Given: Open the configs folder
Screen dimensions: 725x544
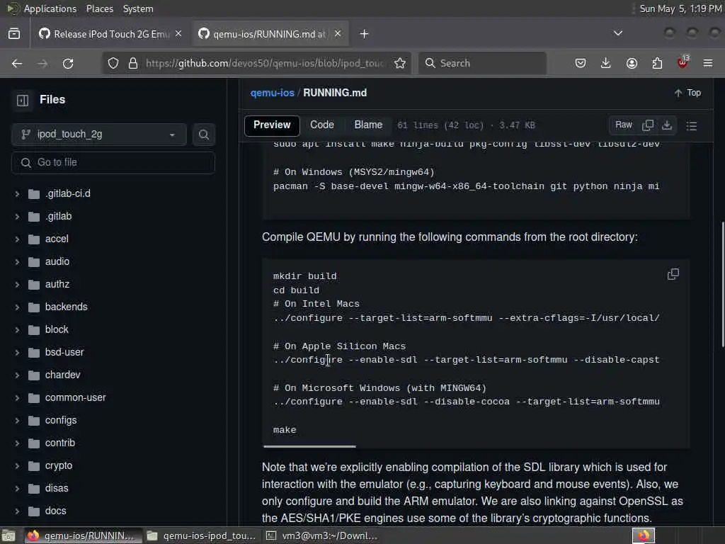Looking at the screenshot, I should [x=61, y=420].
